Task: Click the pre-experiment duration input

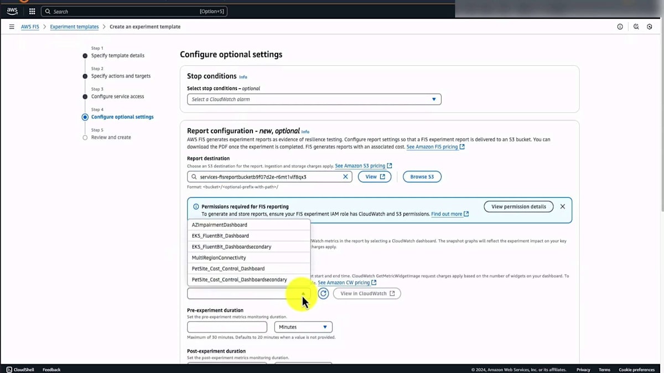Action: tap(227, 327)
